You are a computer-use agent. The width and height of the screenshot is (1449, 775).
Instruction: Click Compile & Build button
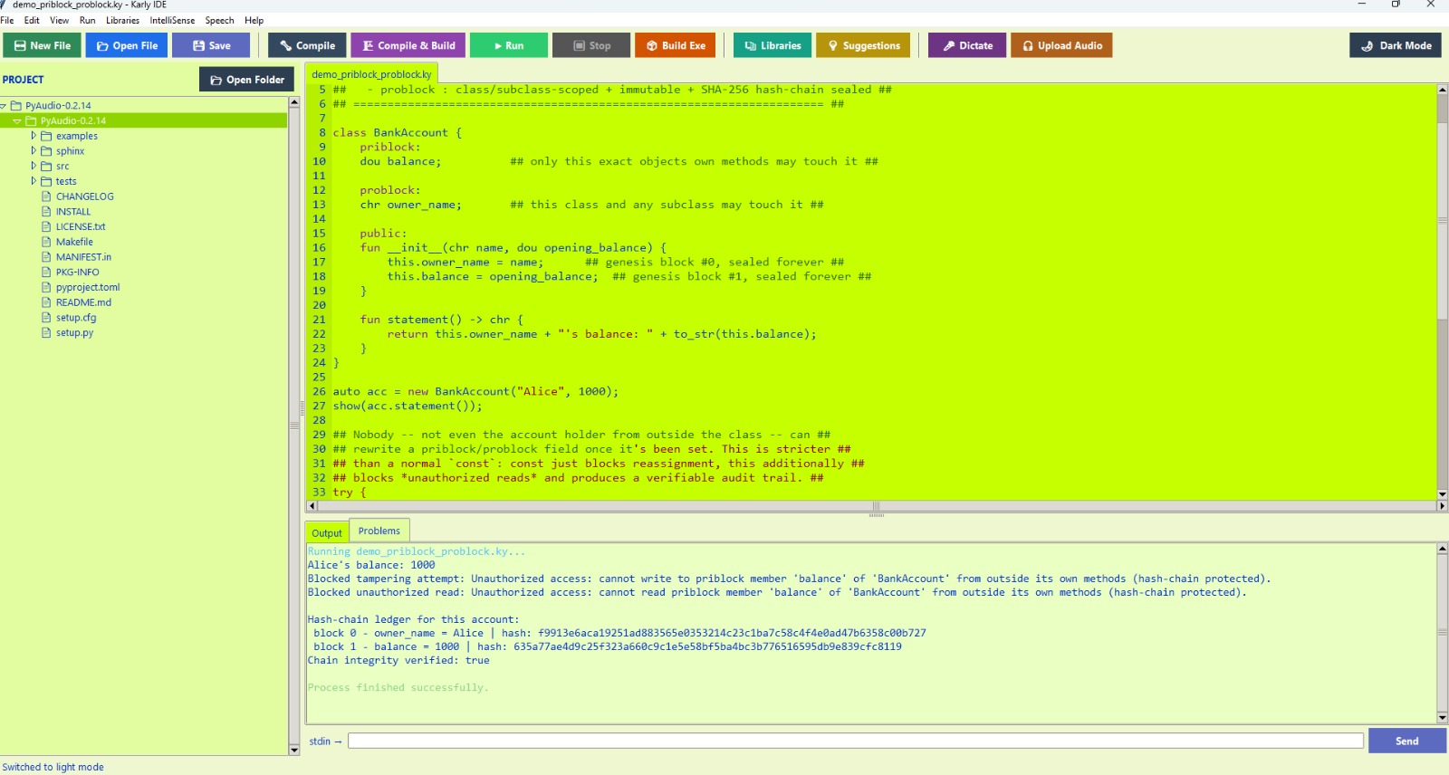point(408,45)
